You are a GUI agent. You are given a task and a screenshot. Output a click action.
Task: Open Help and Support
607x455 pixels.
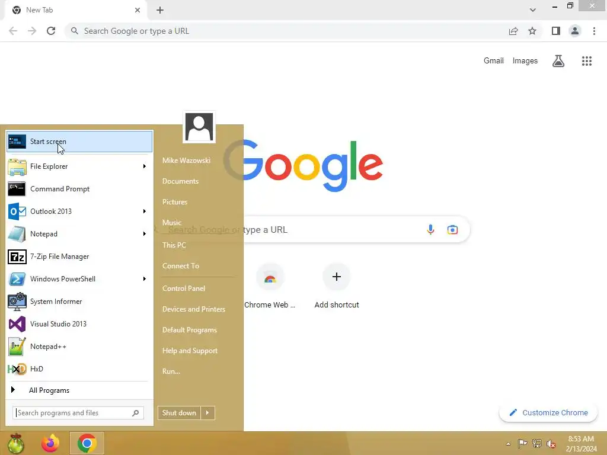190,351
